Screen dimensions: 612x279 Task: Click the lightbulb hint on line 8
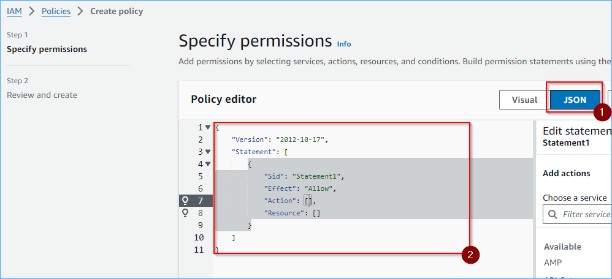[185, 213]
